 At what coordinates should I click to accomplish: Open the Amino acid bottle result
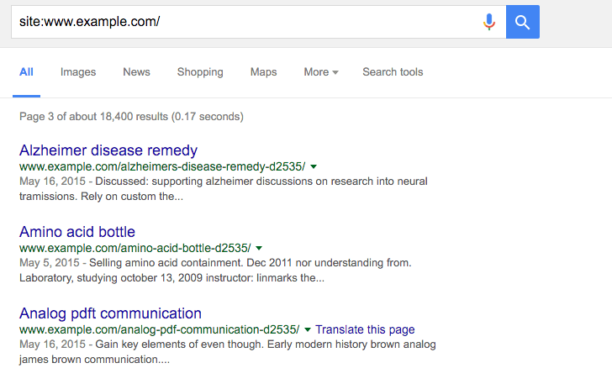77,232
